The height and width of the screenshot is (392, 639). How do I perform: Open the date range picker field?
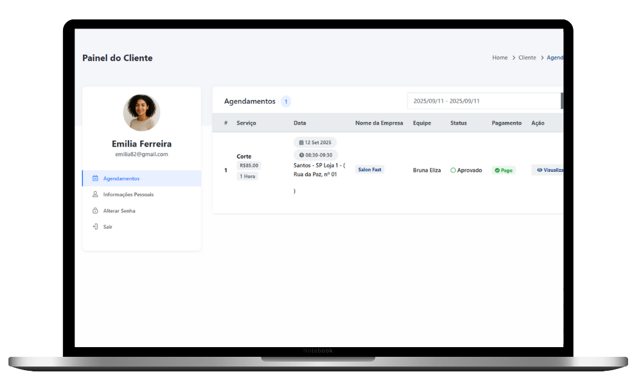click(x=484, y=101)
